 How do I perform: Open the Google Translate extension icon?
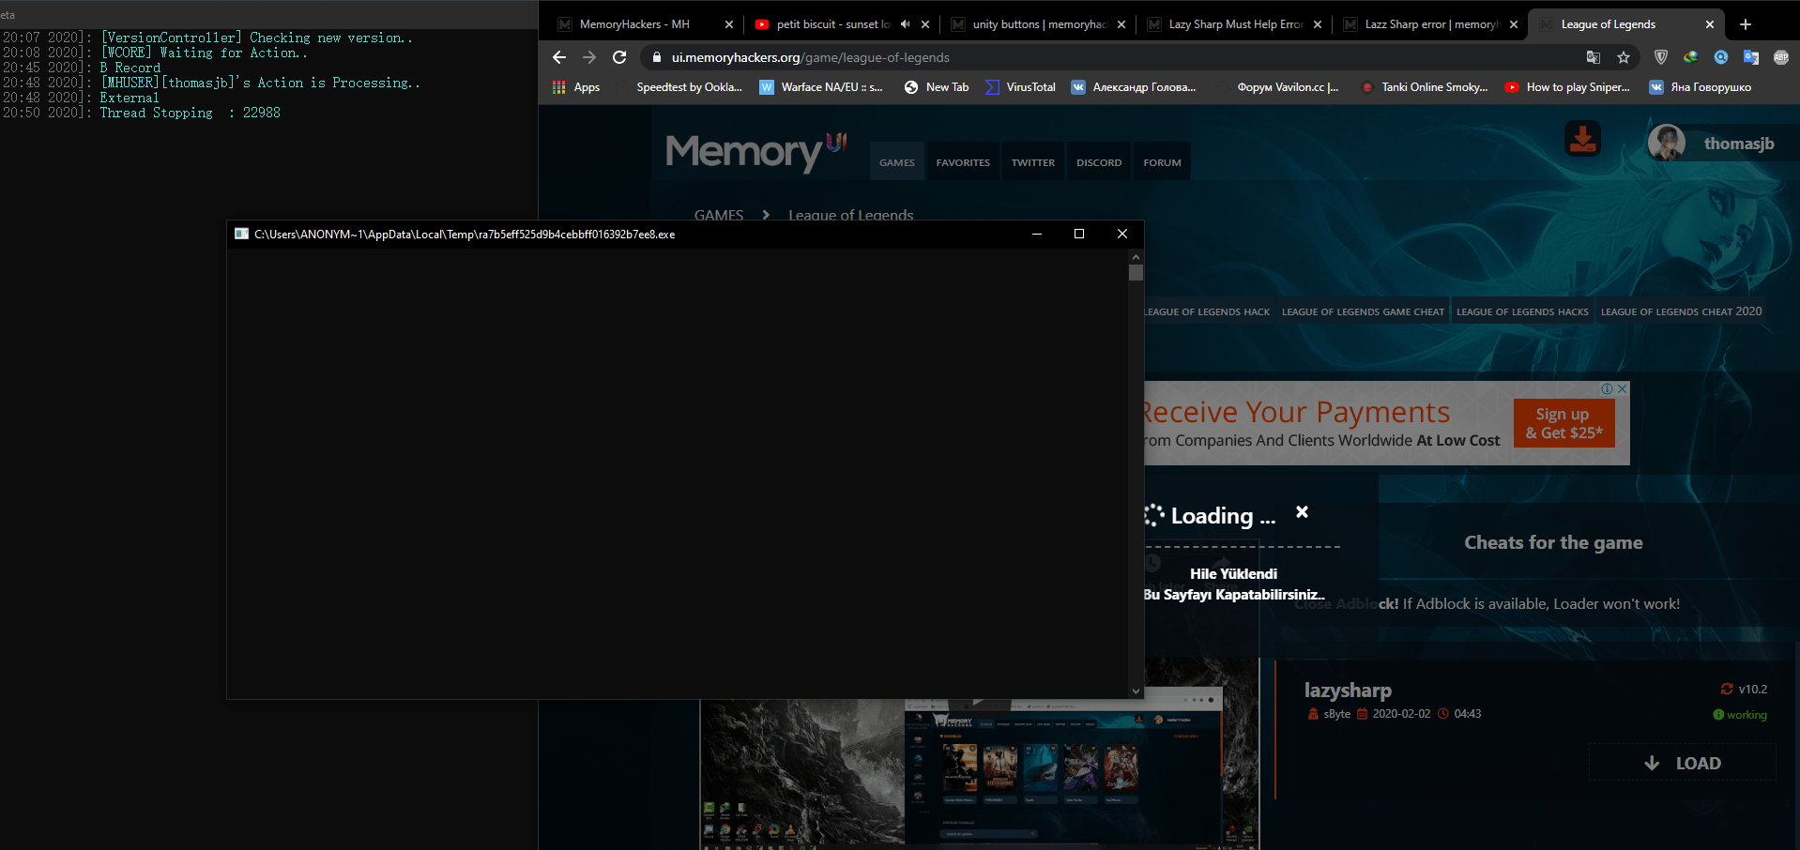pyautogui.click(x=1751, y=57)
